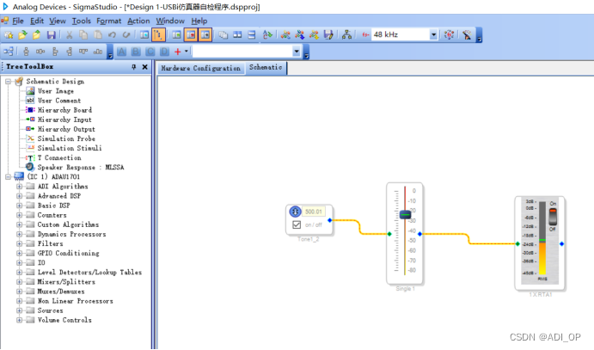Click the tone generator blue output pin
Image resolution: width=594 pixels, height=350 pixels.
click(329, 220)
